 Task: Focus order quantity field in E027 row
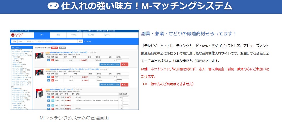pyautogui.click(x=126, y=105)
